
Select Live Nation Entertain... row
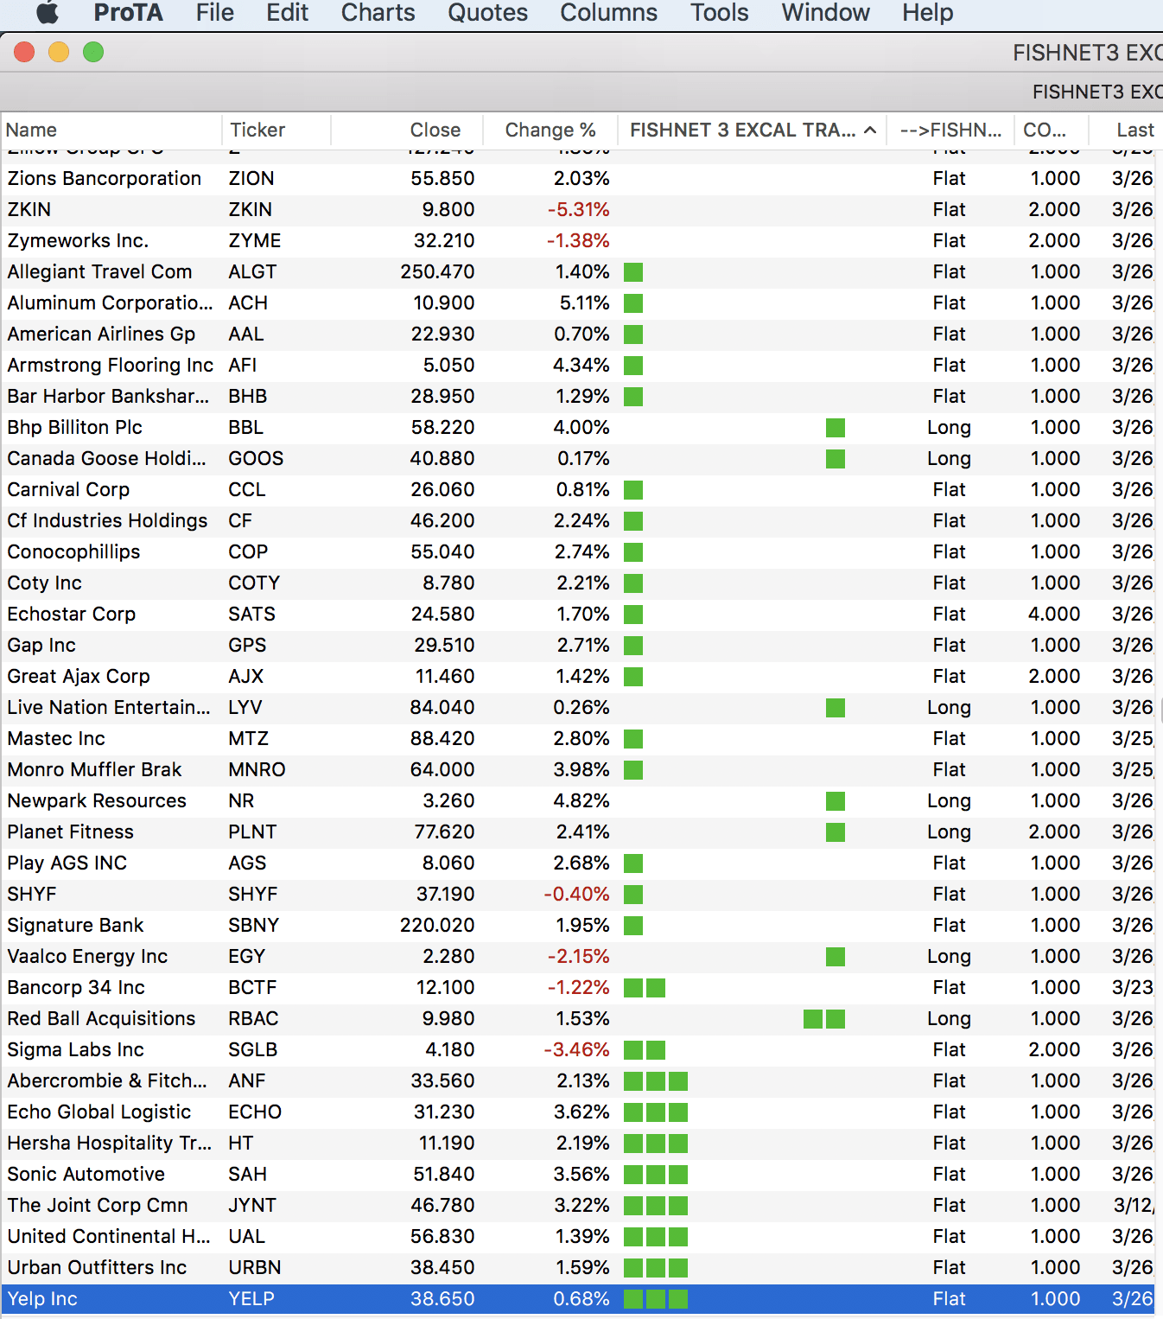578,708
